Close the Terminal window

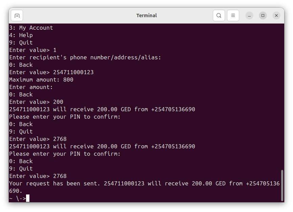276,16
